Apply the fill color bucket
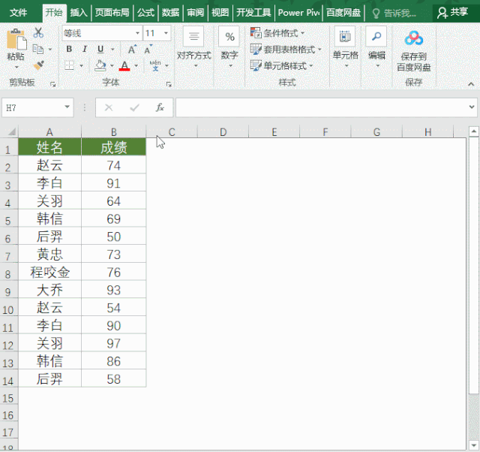The width and height of the screenshot is (480, 452). coord(100,65)
